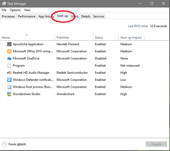The height and width of the screenshot is (151, 170).
Task: Click the Task Manager title bar icon
Action: point(4,4)
